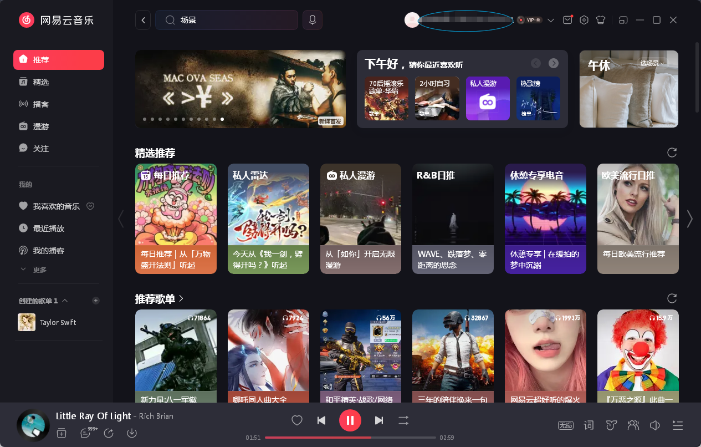
Task: Add song to playlist collection icon
Action: point(62,433)
